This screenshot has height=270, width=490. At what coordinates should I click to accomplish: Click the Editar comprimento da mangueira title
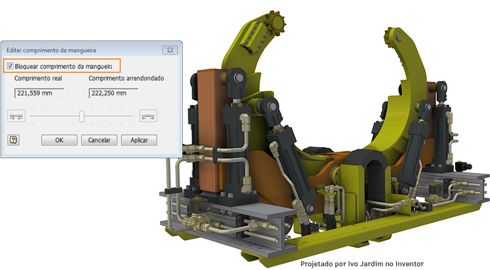pyautogui.click(x=51, y=50)
